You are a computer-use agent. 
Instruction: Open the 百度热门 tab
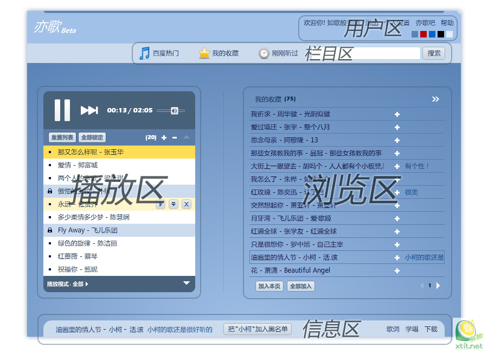[159, 53]
